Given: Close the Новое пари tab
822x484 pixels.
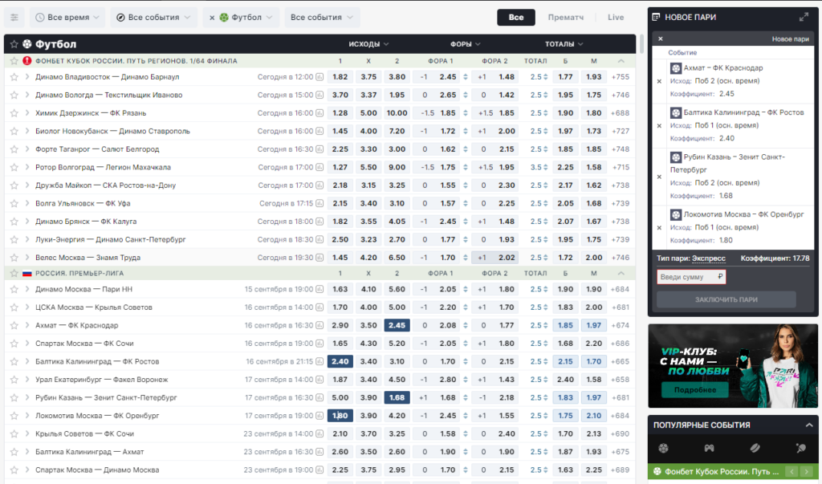Looking at the screenshot, I should click(661, 39).
